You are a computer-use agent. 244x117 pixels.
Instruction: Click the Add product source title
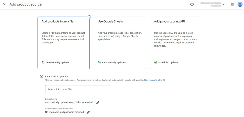coord(25,4)
